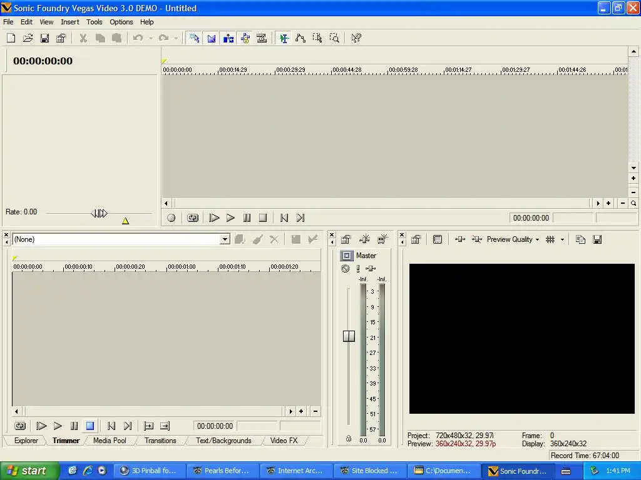Open a project with folder icon

pyautogui.click(x=28, y=38)
